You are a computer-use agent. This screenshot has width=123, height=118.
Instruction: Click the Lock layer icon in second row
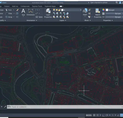tap(64, 13)
